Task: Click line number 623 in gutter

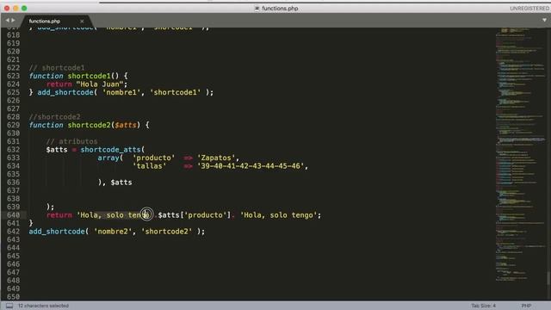Action: coord(14,76)
